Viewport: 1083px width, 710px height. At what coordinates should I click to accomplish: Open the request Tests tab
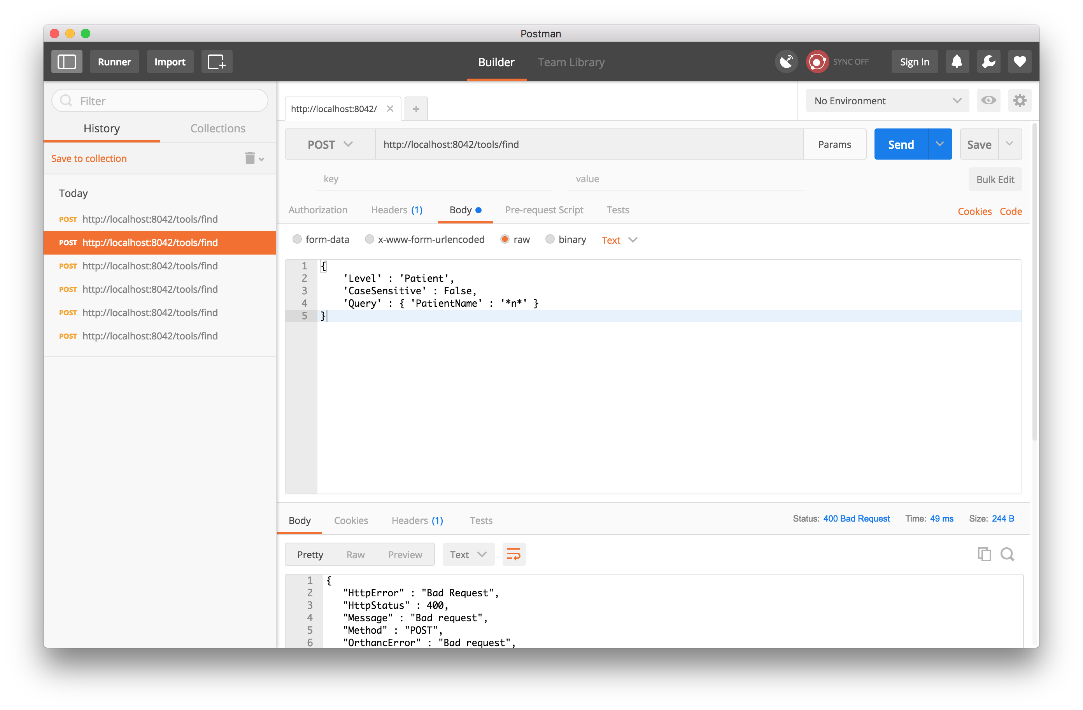617,210
